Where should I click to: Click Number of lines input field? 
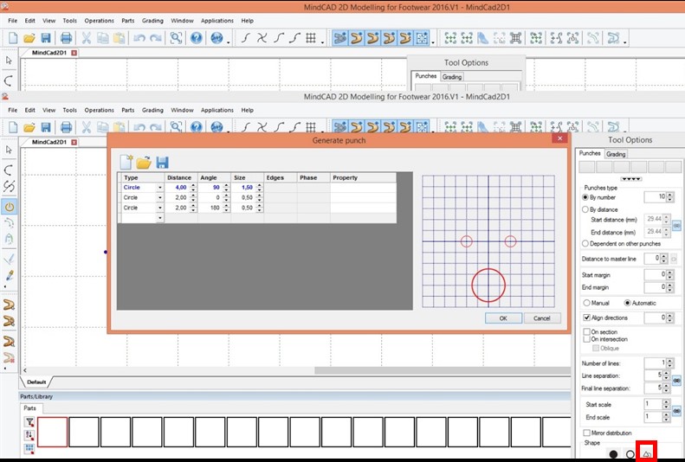tap(654, 363)
